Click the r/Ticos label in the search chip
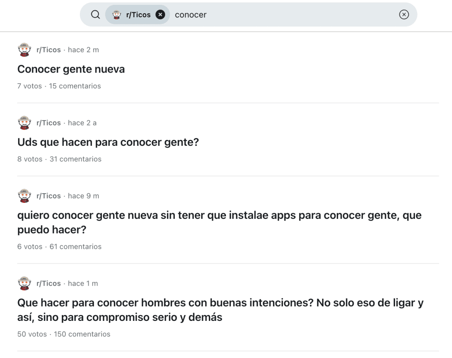The image size is (452, 358). pyautogui.click(x=138, y=15)
